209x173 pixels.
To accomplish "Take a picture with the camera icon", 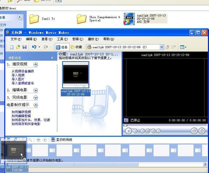I will (202, 131).
